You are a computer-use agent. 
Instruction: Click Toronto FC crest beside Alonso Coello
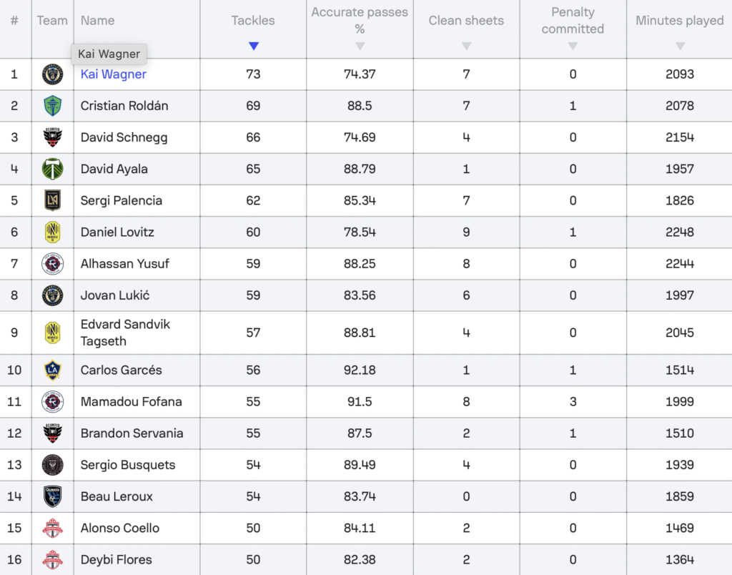52,528
